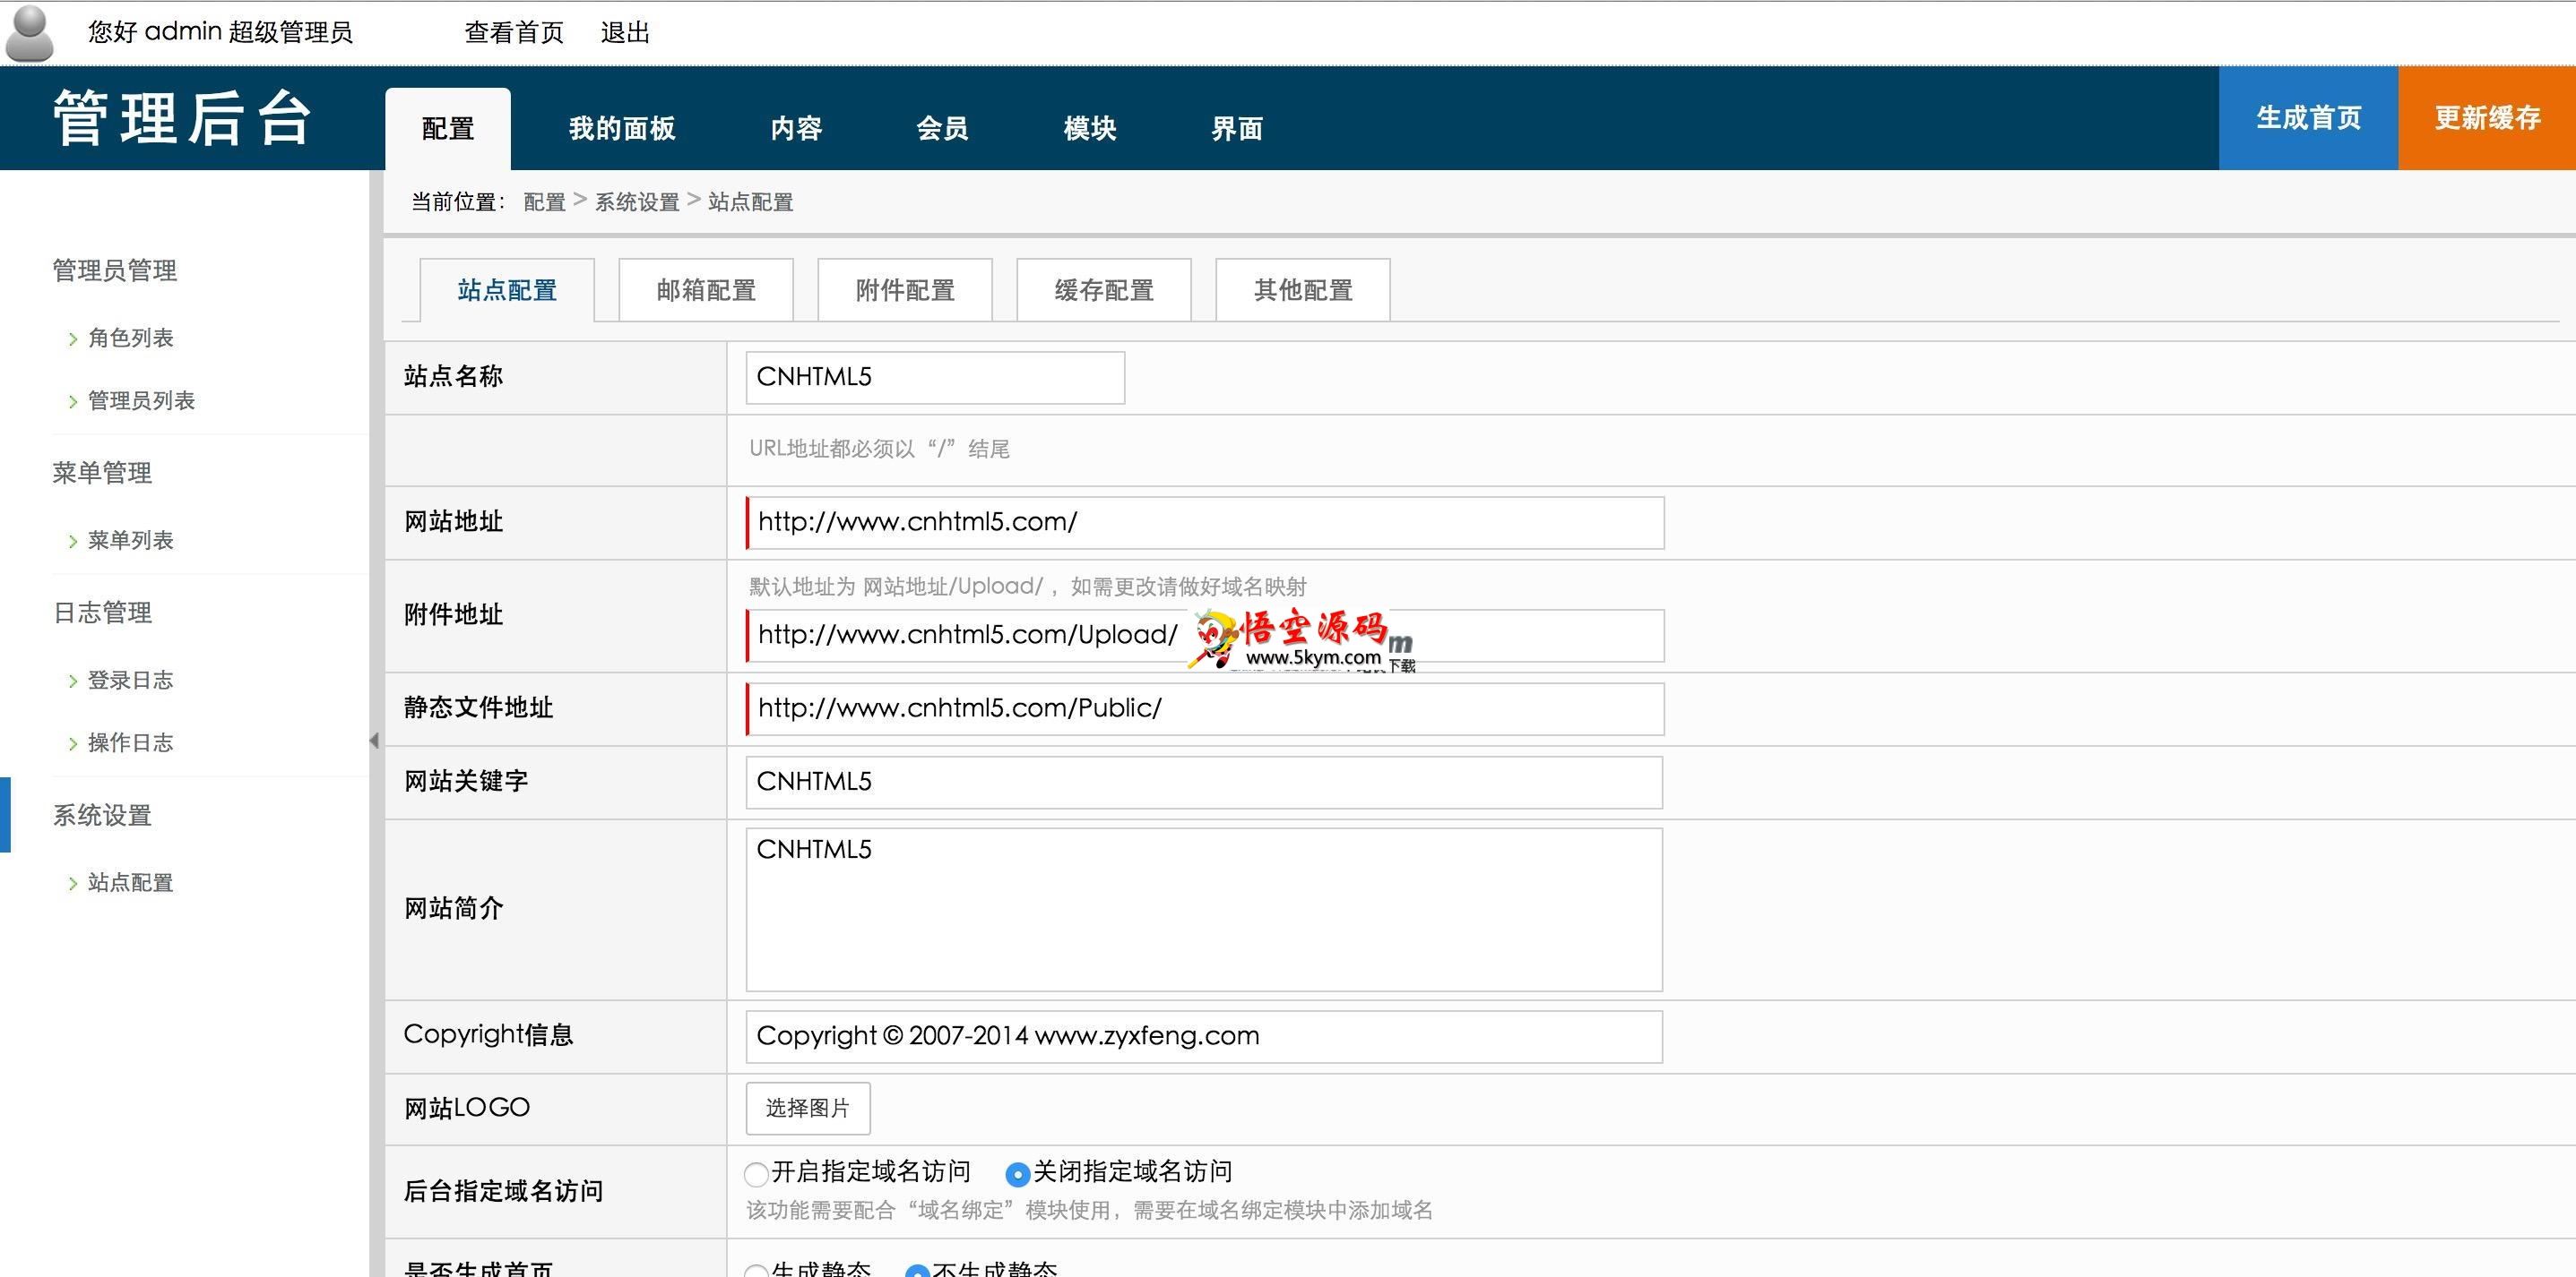
Task: Open 管理员列表 in sidebar
Action: click(x=141, y=400)
